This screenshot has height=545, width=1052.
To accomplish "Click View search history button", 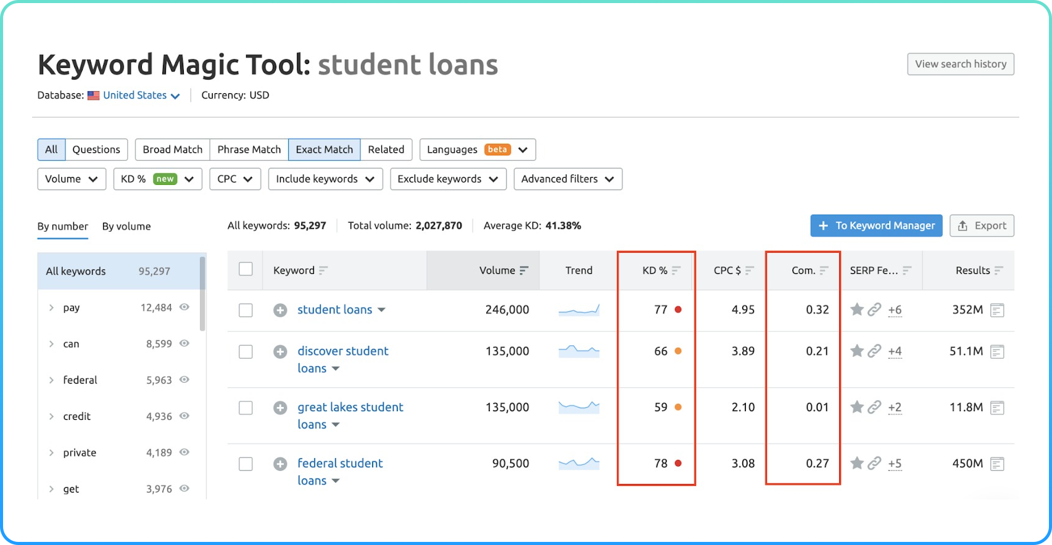I will 960,64.
